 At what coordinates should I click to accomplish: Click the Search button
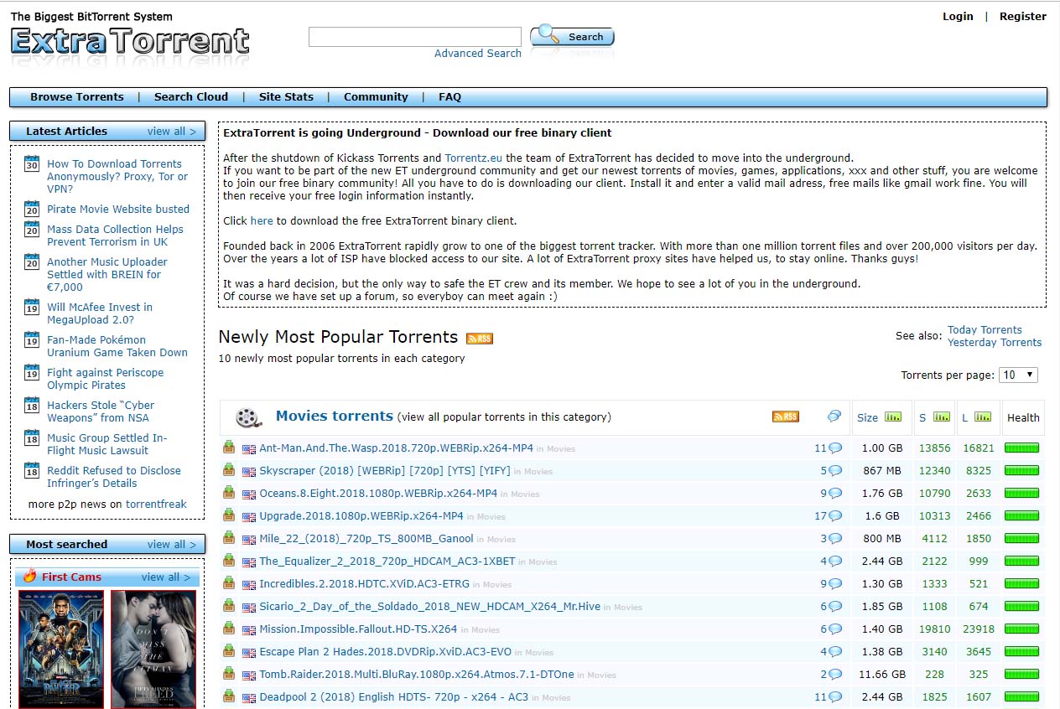click(x=572, y=36)
